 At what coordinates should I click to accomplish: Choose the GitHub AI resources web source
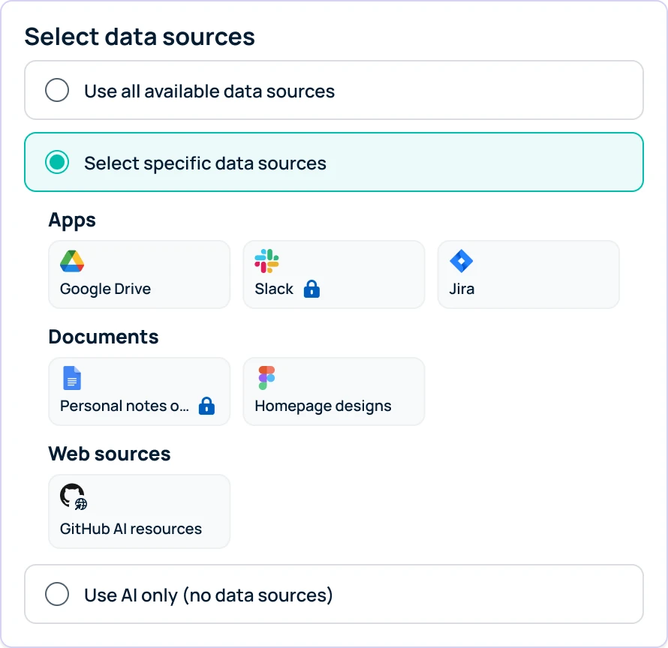click(x=139, y=511)
